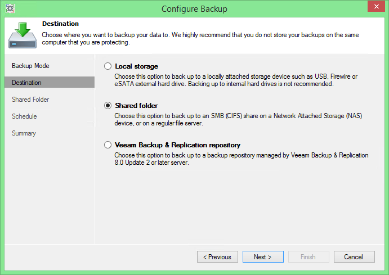Click the Finish button
389x275 pixels.
coord(308,256)
